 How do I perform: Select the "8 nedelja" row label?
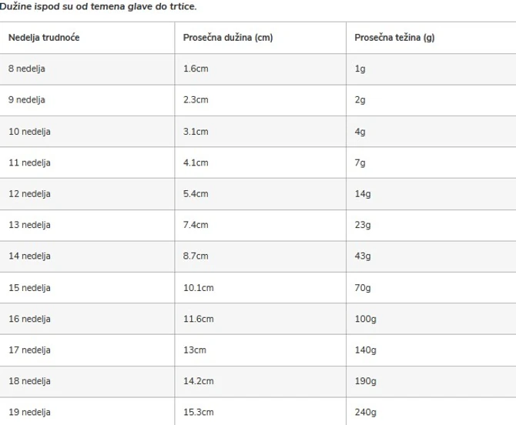click(27, 69)
